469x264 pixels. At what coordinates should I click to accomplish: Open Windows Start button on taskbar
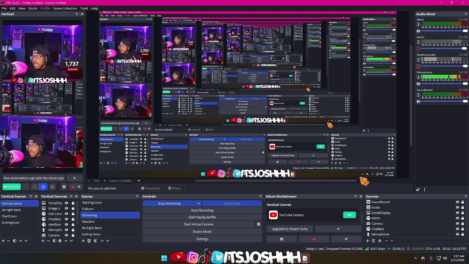(164, 258)
